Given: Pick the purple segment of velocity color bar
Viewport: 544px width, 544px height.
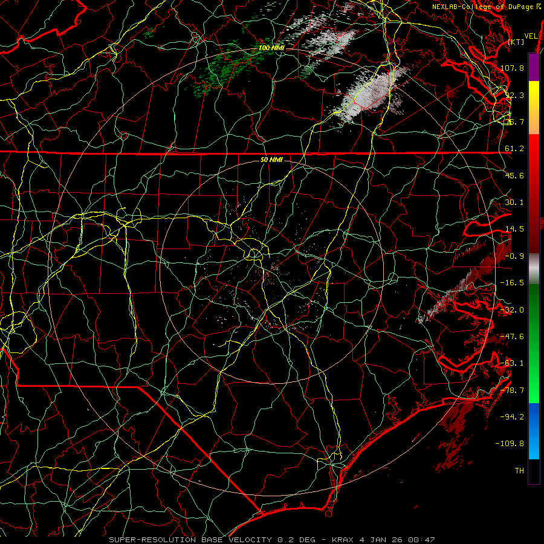Looking at the screenshot, I should pyautogui.click(x=534, y=67).
